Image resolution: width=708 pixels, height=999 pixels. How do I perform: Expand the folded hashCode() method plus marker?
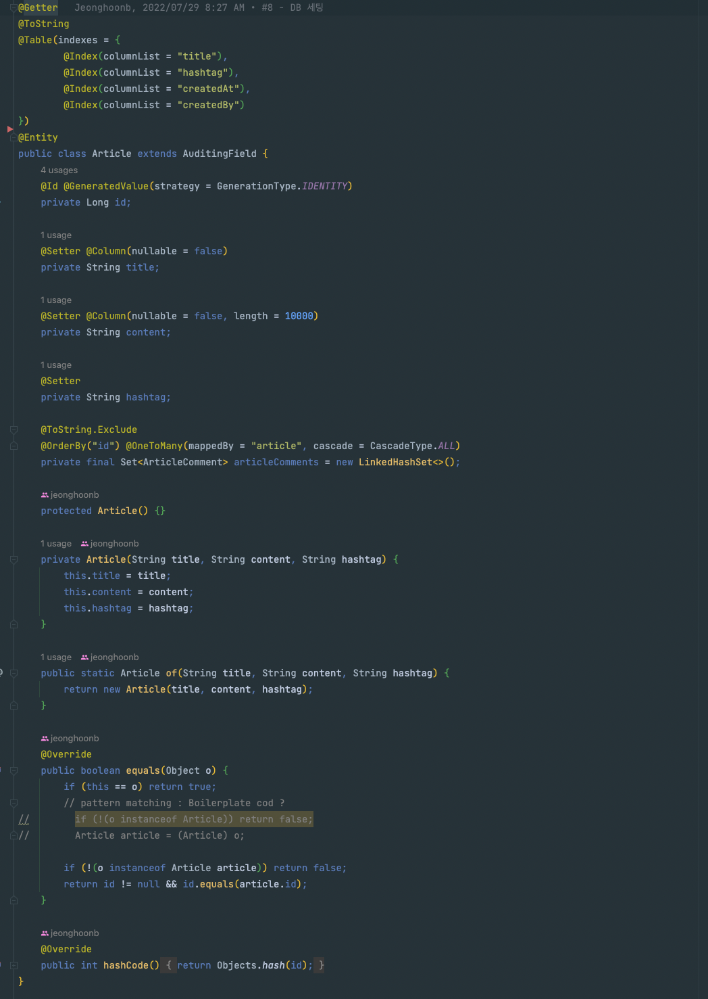(x=14, y=966)
